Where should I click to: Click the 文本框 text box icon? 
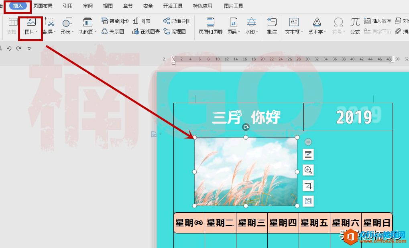pyautogui.click(x=294, y=22)
